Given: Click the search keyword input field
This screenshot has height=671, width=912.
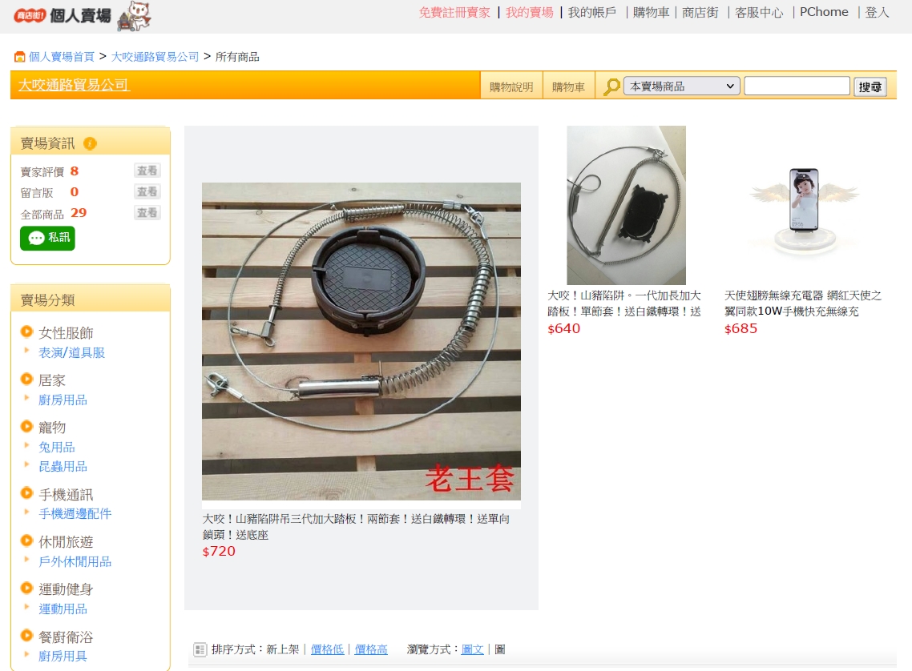Looking at the screenshot, I should [797, 86].
